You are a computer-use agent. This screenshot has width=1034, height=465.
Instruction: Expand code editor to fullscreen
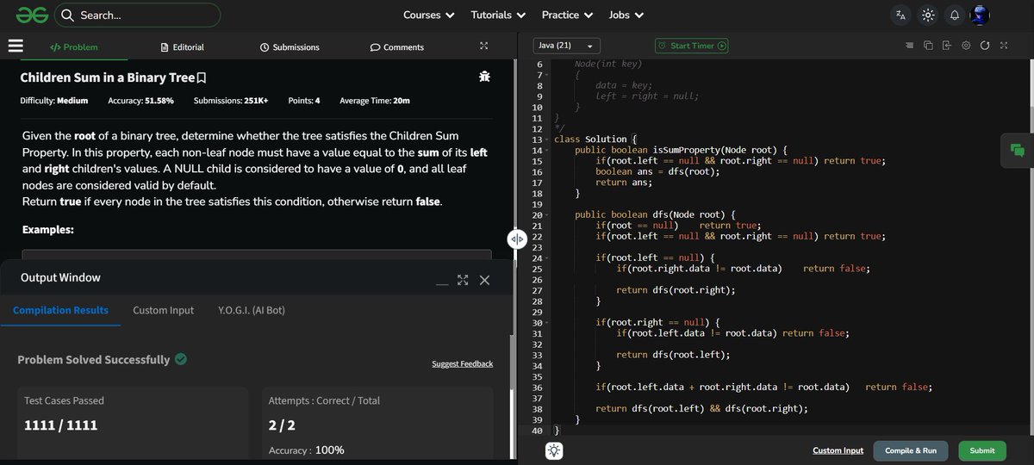coord(1004,46)
